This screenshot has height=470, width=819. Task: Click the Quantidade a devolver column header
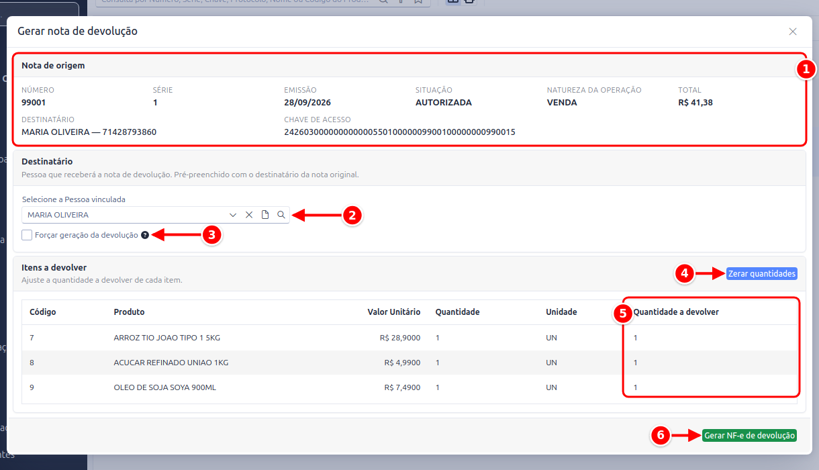676,312
